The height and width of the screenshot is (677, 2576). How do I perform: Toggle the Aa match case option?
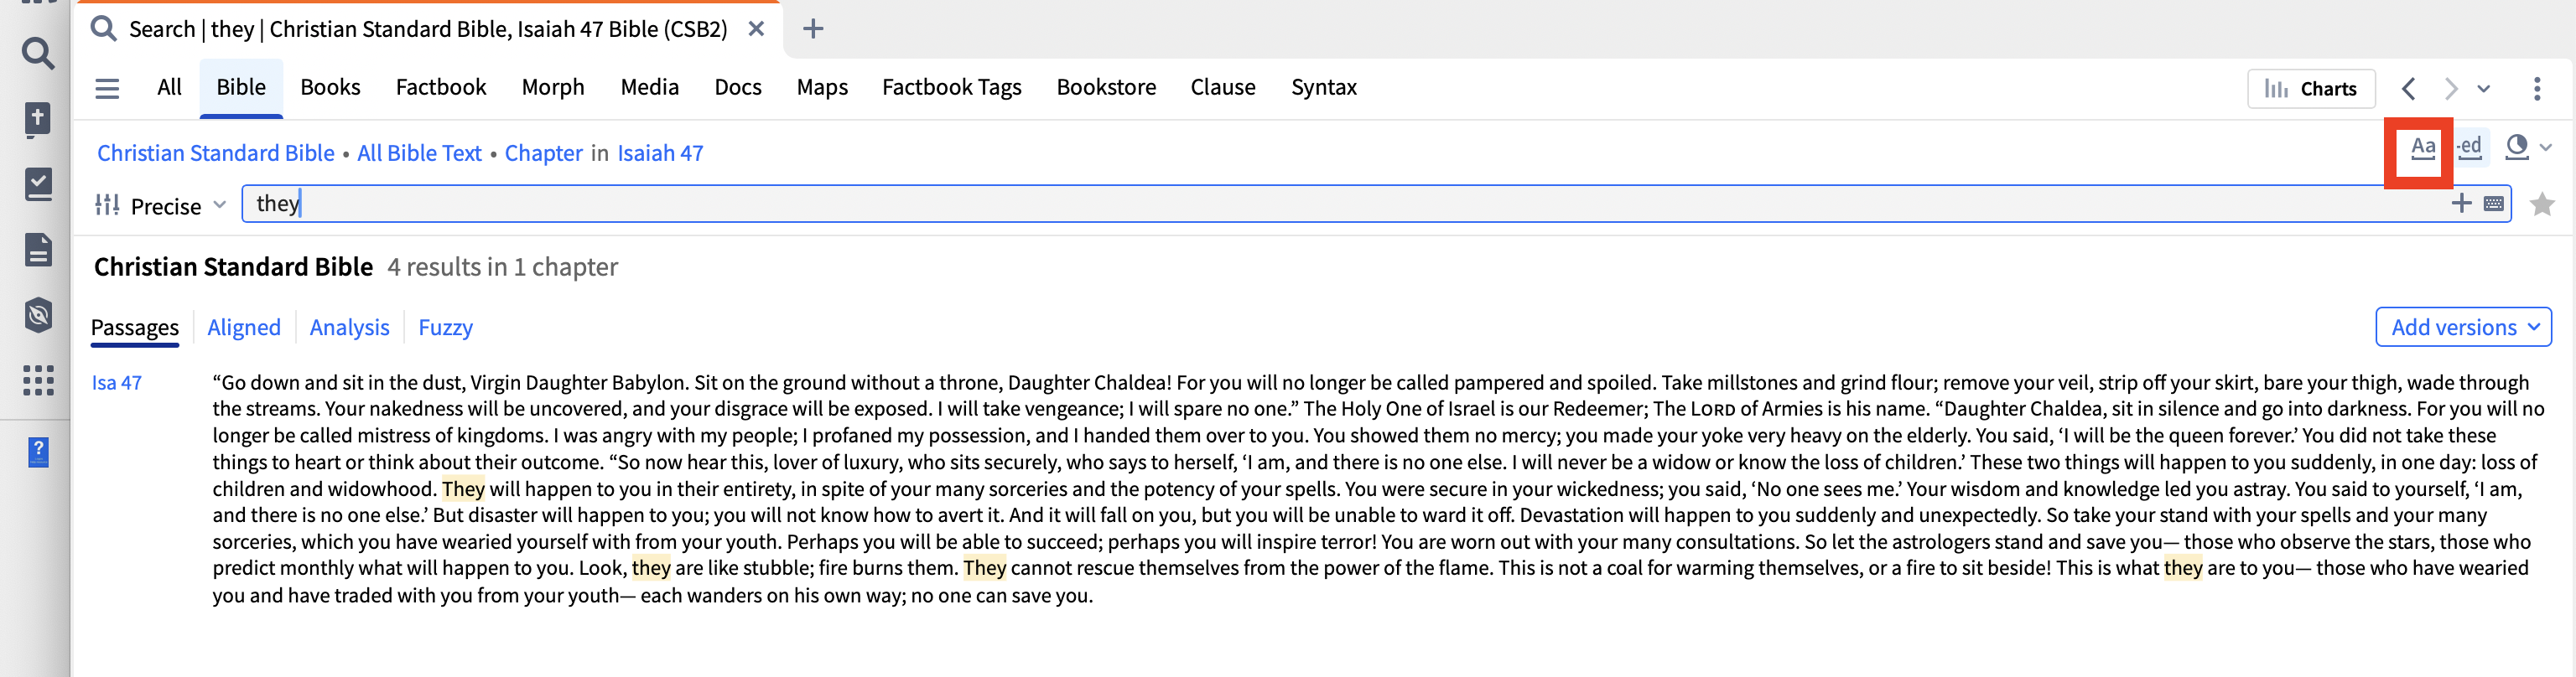pyautogui.click(x=2422, y=149)
